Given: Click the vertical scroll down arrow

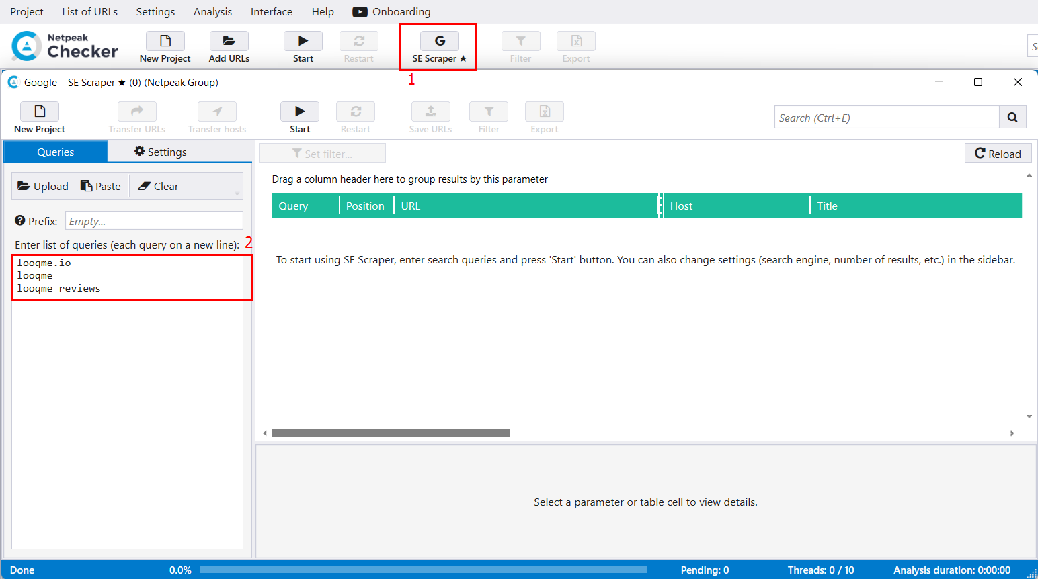Looking at the screenshot, I should [x=1029, y=417].
